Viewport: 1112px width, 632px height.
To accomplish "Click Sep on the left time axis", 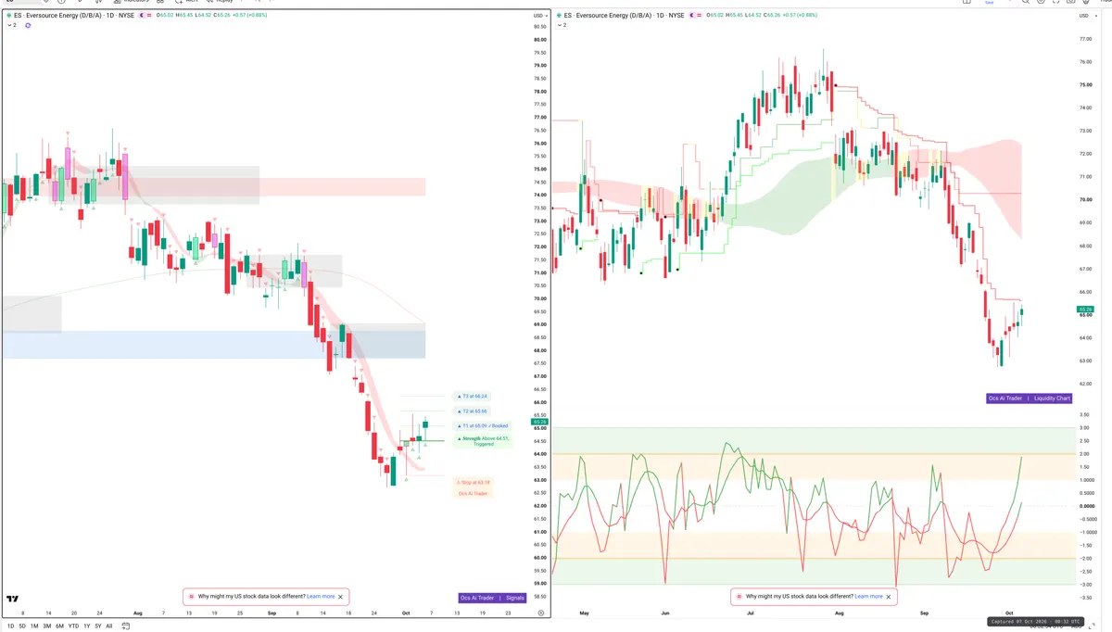I will pyautogui.click(x=271, y=613).
